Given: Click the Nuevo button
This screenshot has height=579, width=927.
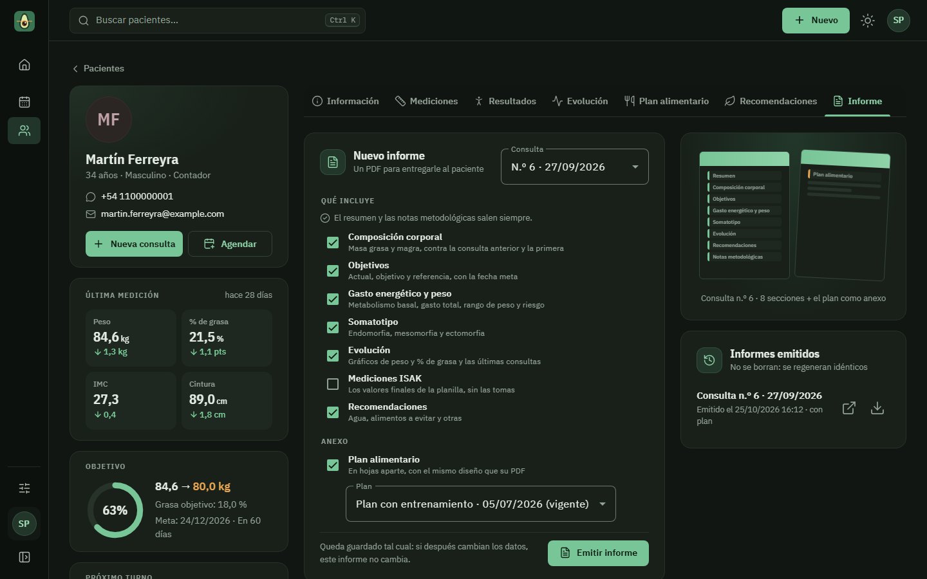Looking at the screenshot, I should coord(816,21).
